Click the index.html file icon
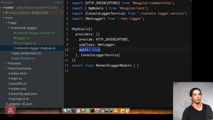This screenshot has width=213, height=120. (9, 73)
